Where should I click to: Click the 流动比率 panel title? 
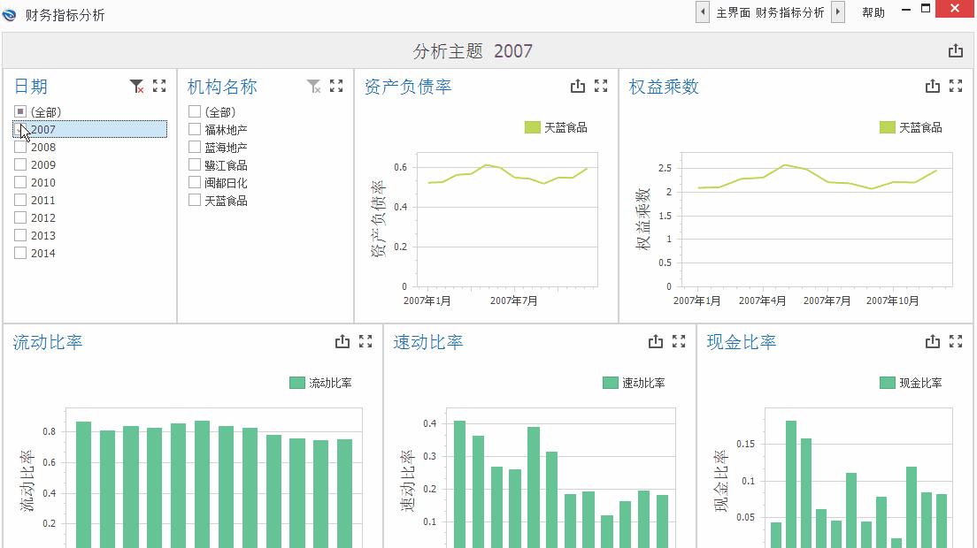tap(48, 341)
